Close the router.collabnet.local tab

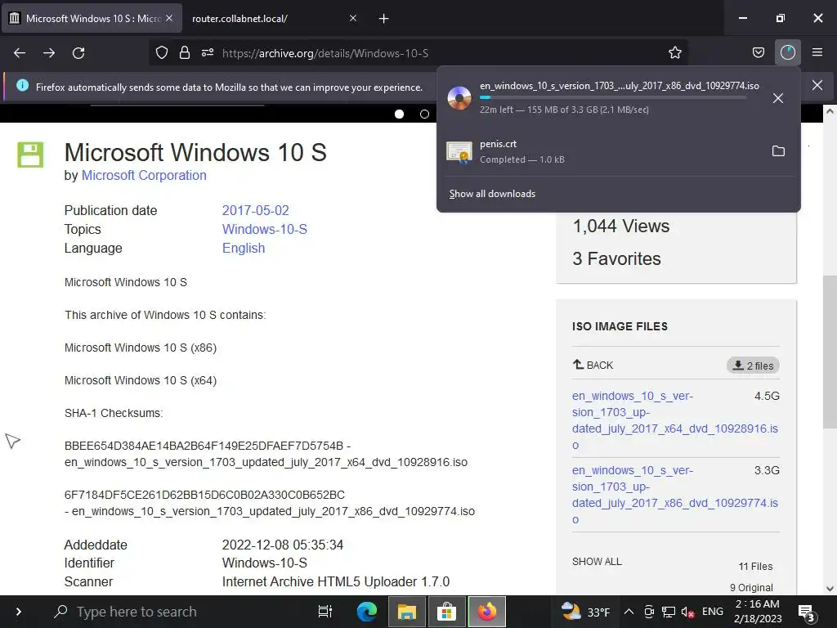click(x=353, y=19)
